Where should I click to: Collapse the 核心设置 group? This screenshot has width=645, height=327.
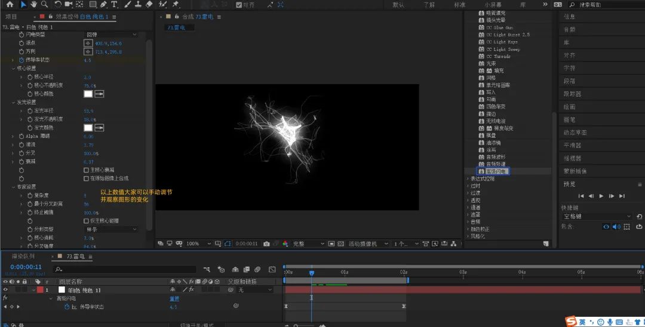point(14,68)
